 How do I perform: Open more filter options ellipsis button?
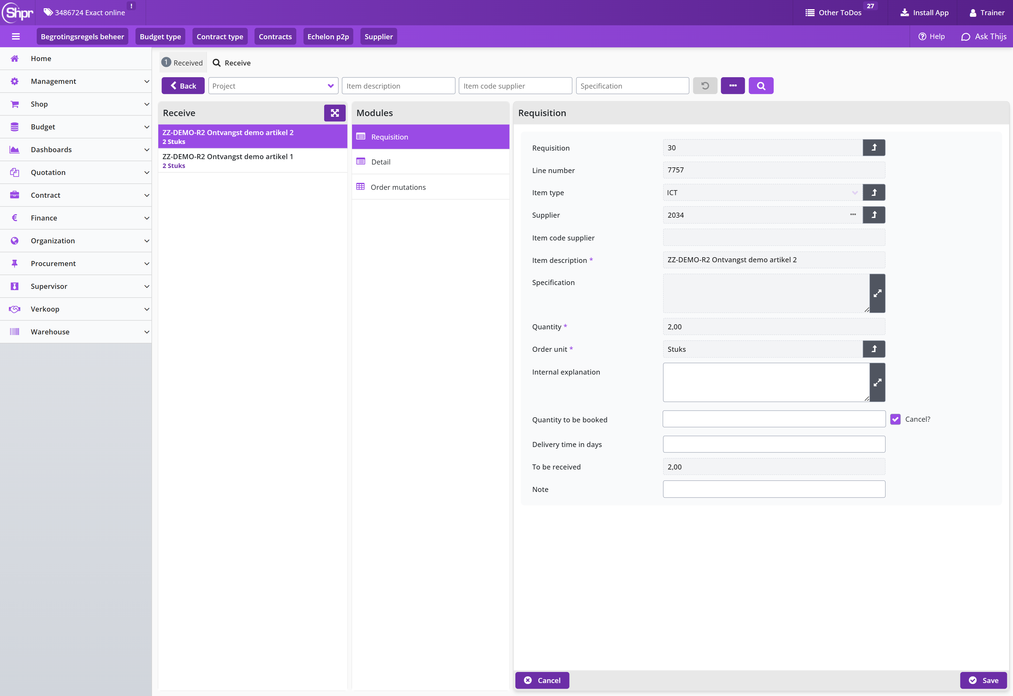click(x=733, y=86)
